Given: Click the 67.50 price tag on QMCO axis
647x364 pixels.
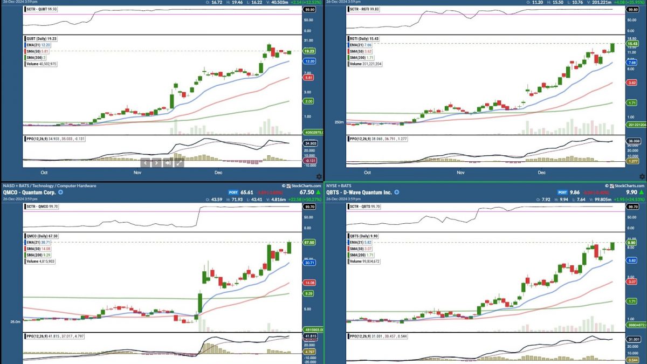Looking at the screenshot, I should (310, 243).
